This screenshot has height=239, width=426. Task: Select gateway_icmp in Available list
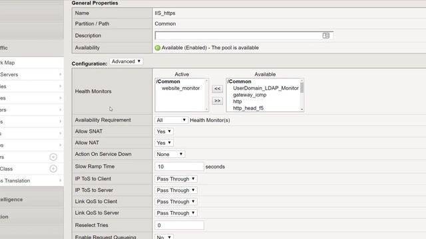coord(250,95)
